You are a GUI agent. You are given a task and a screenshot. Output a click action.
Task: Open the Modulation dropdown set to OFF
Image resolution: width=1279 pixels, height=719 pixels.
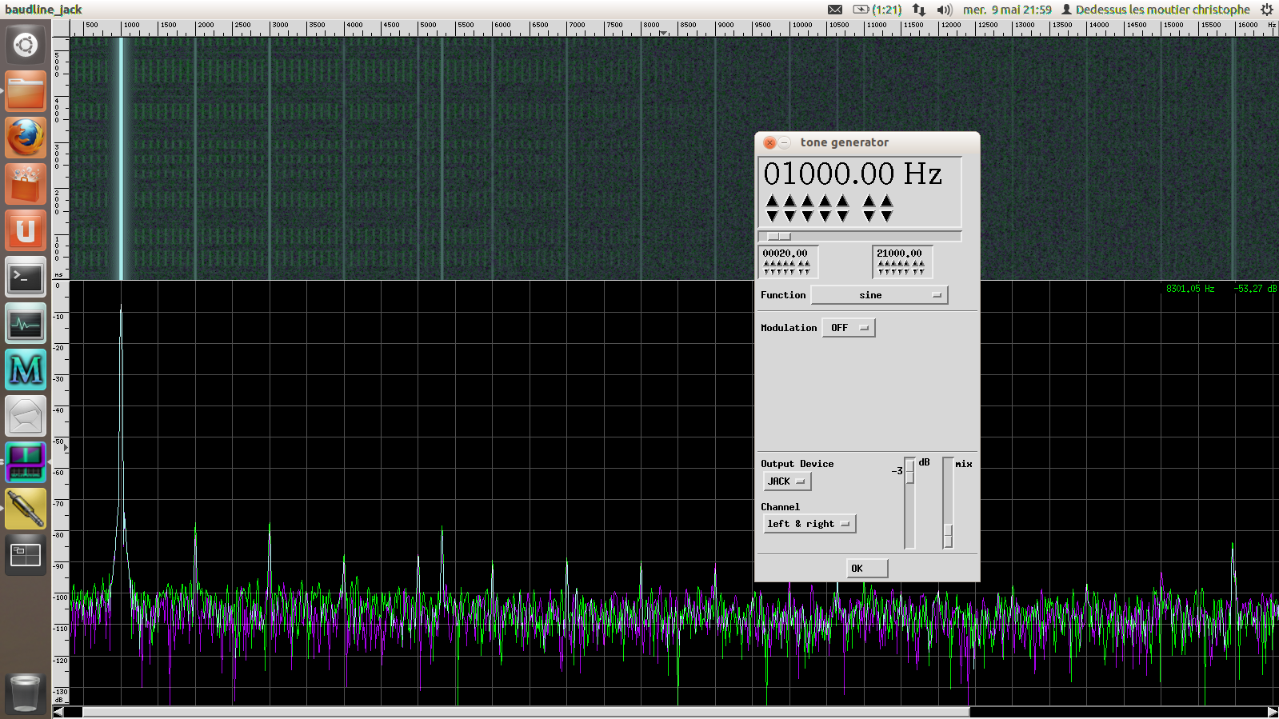[x=849, y=328]
